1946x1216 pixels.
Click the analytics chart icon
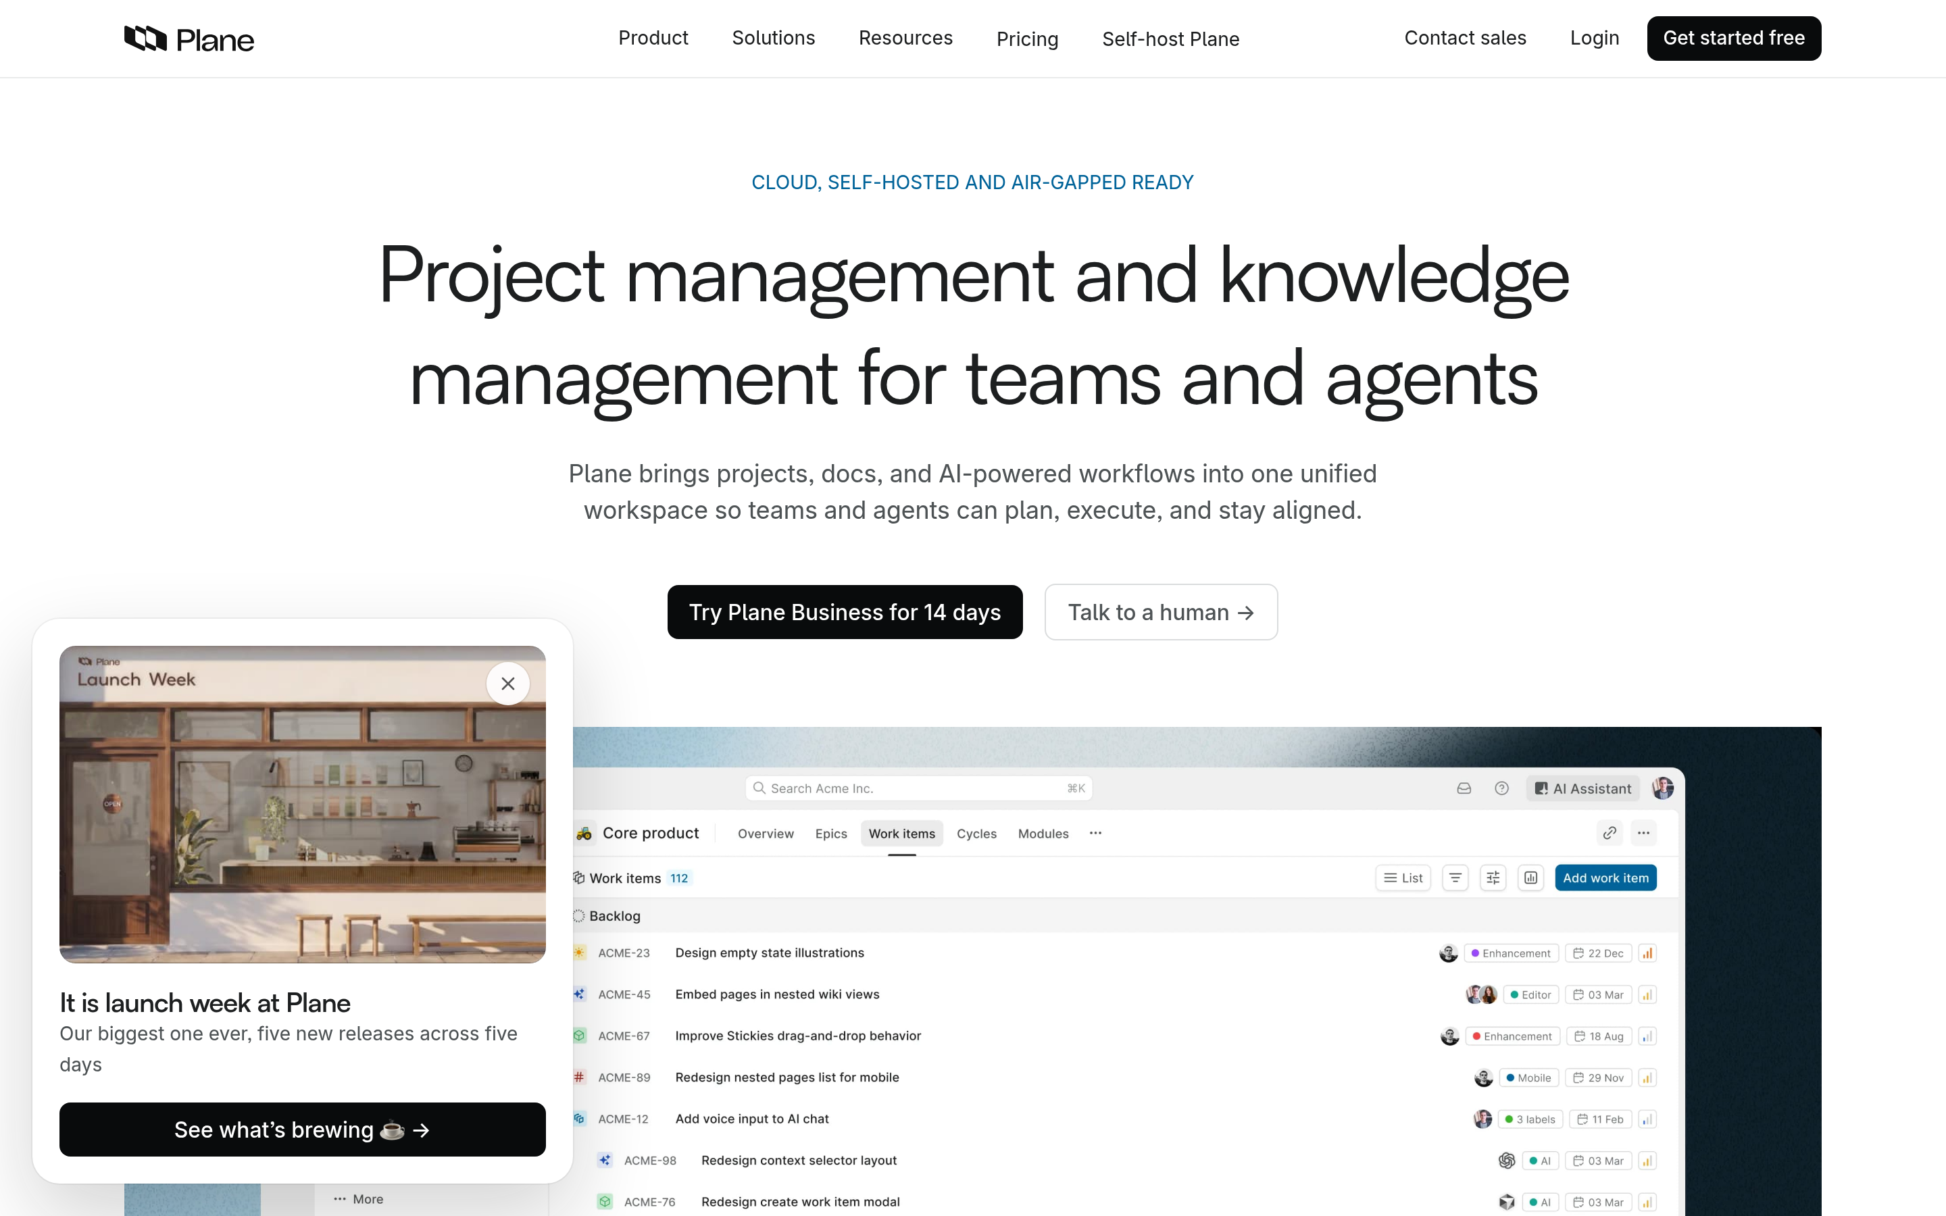[1530, 878]
